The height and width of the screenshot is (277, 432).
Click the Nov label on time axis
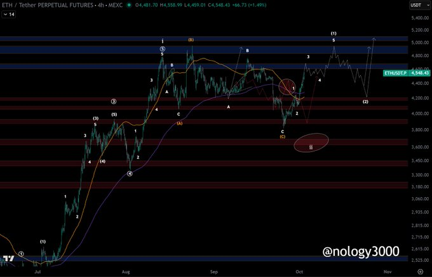388,272
